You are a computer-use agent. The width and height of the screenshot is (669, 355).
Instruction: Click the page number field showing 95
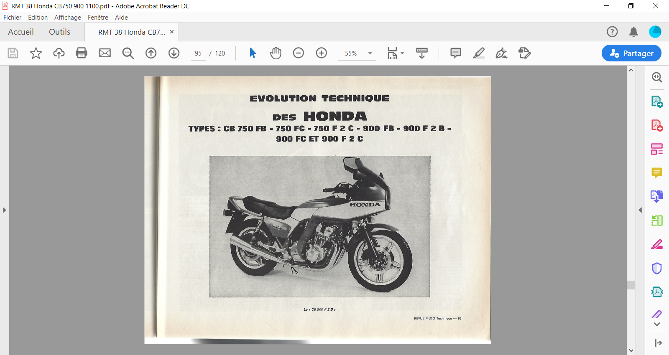[198, 53]
